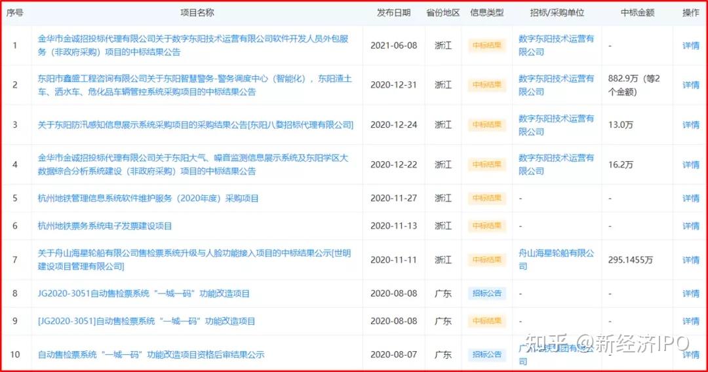Viewport: 708px width, 372px height.
Task: Select the date 2020-12-31
Action: [394, 85]
